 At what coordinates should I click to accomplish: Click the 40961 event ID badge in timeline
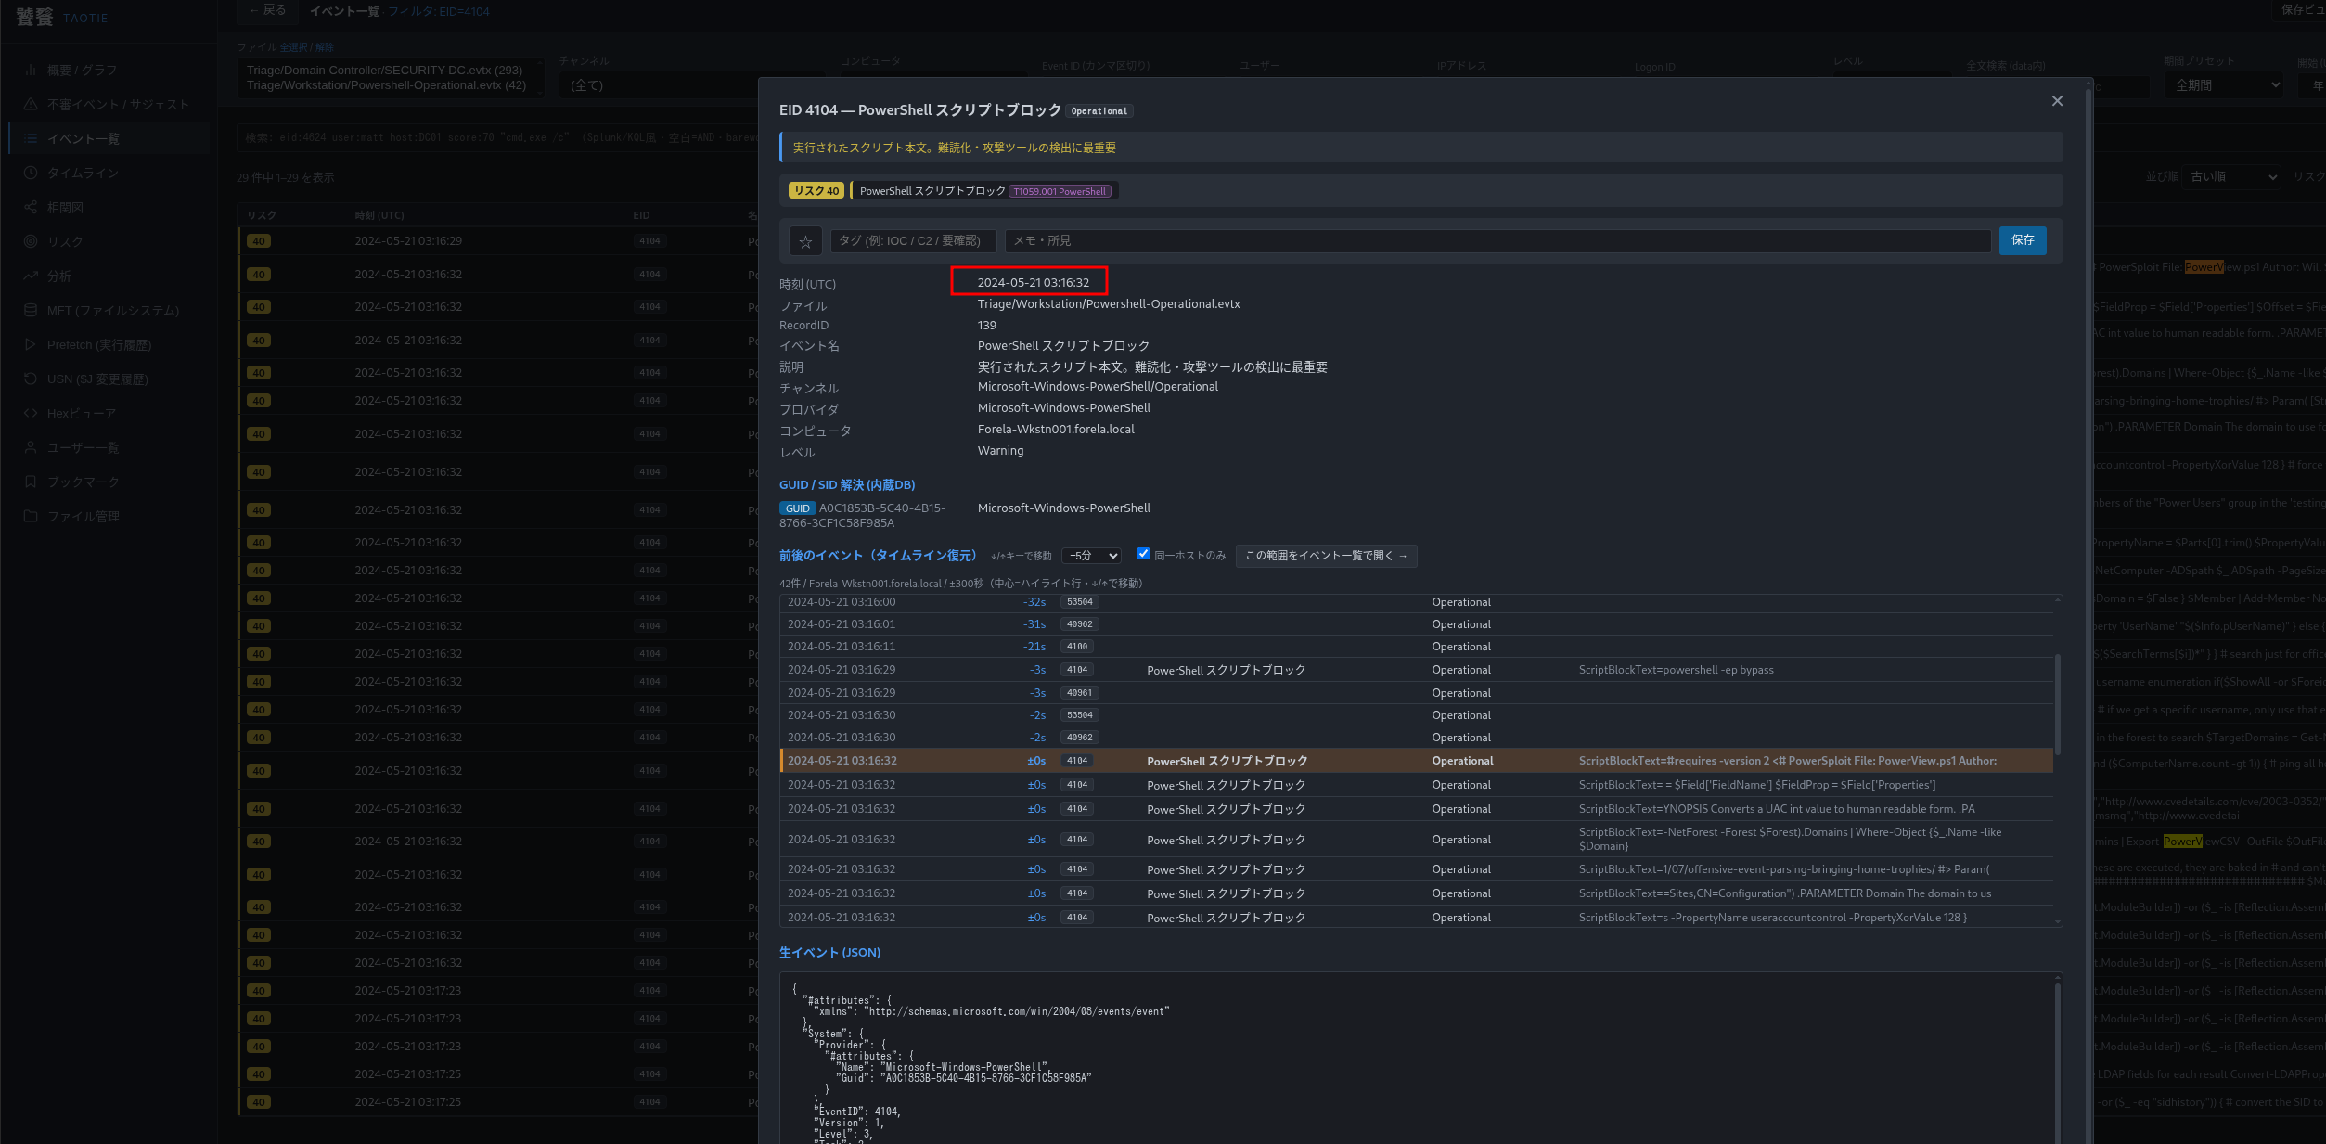click(1079, 693)
